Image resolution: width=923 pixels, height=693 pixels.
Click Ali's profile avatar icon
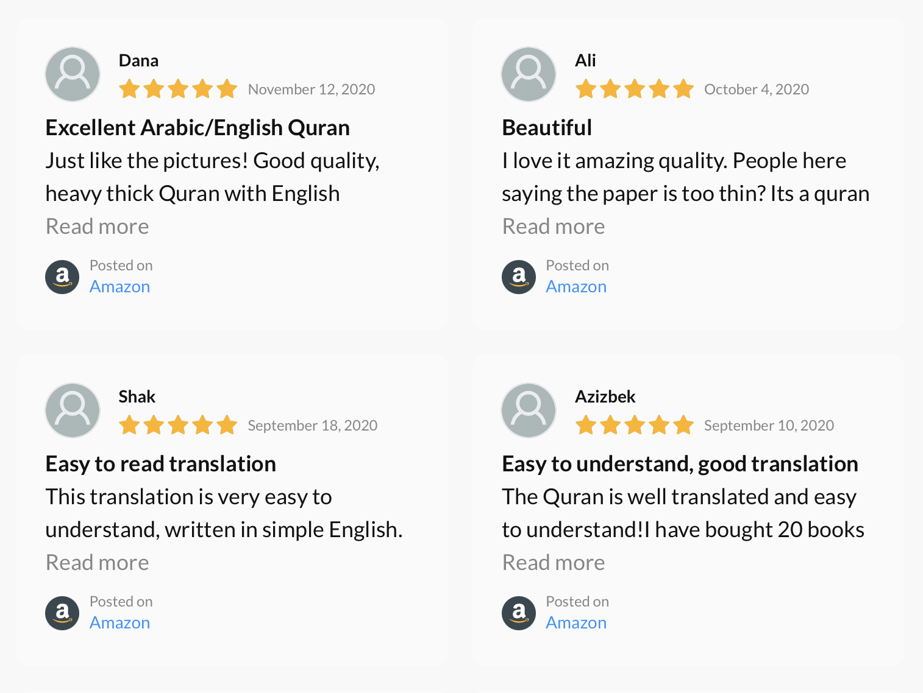(x=529, y=74)
